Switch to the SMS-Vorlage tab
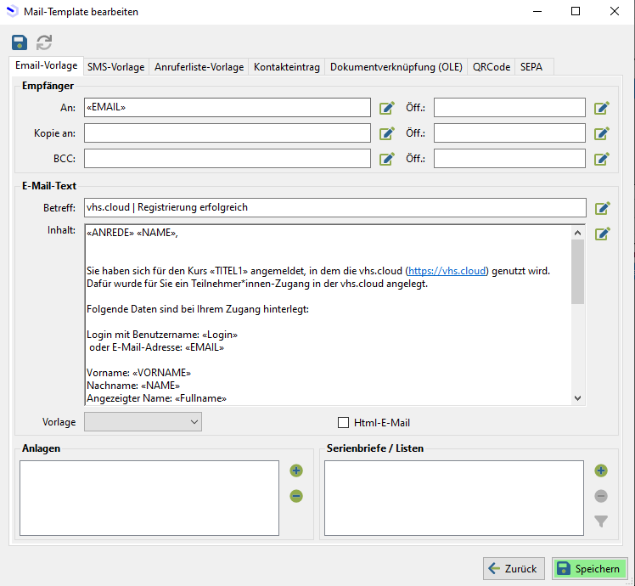Image resolution: width=635 pixels, height=586 pixels. click(x=115, y=67)
